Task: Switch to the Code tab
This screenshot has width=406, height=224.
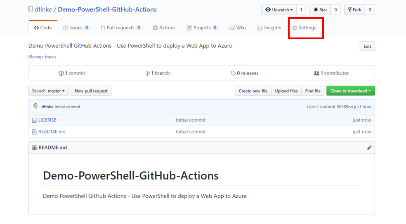Action: tap(43, 28)
